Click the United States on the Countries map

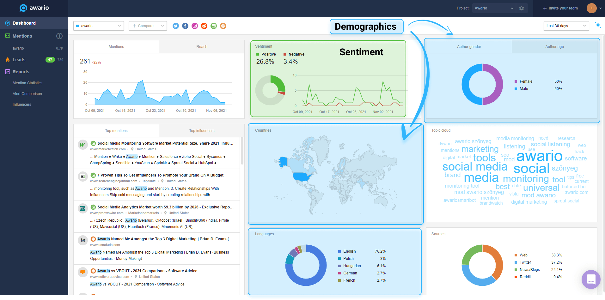pyautogui.click(x=302, y=176)
